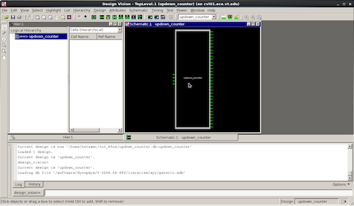Click the log scroll up arrow
The height and width of the screenshot is (206, 354).
click(x=350, y=147)
